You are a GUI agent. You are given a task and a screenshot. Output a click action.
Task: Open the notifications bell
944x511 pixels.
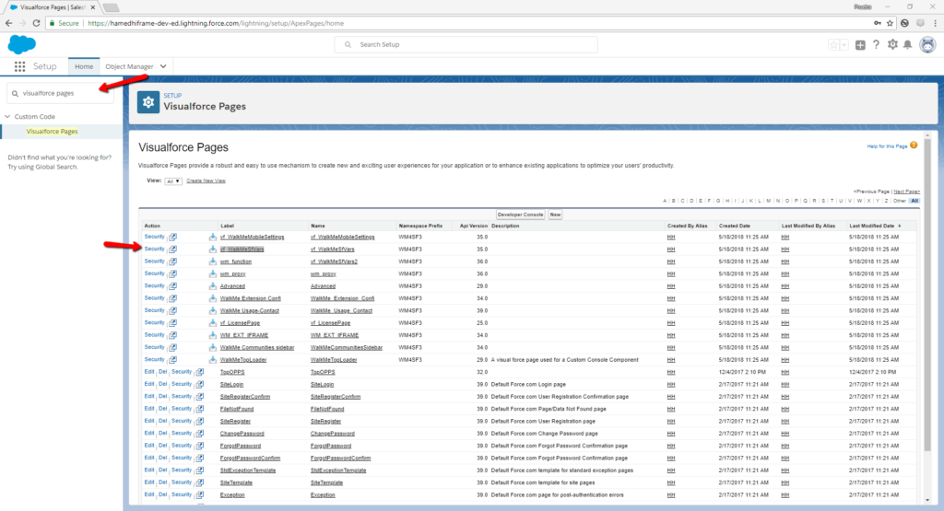(x=907, y=45)
